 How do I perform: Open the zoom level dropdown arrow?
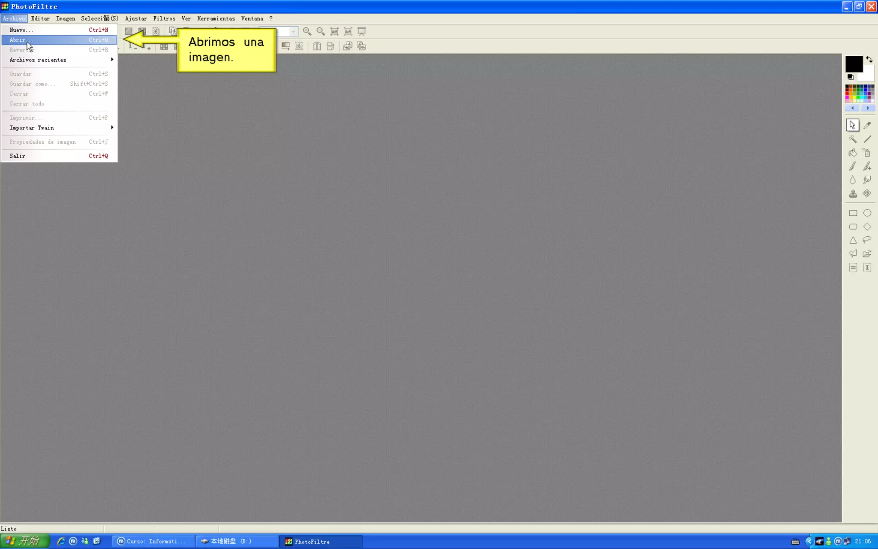293,32
